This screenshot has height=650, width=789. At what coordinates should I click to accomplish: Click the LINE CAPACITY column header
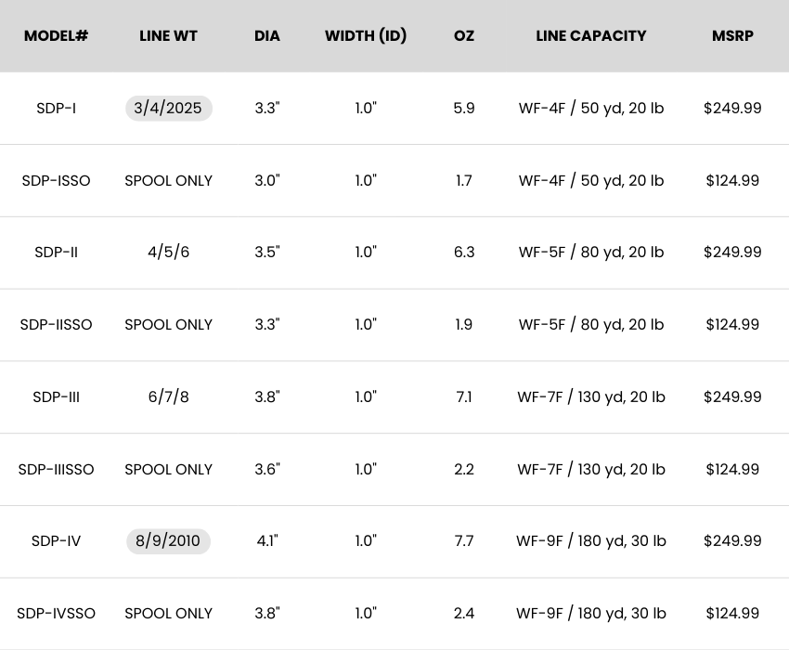(x=590, y=36)
